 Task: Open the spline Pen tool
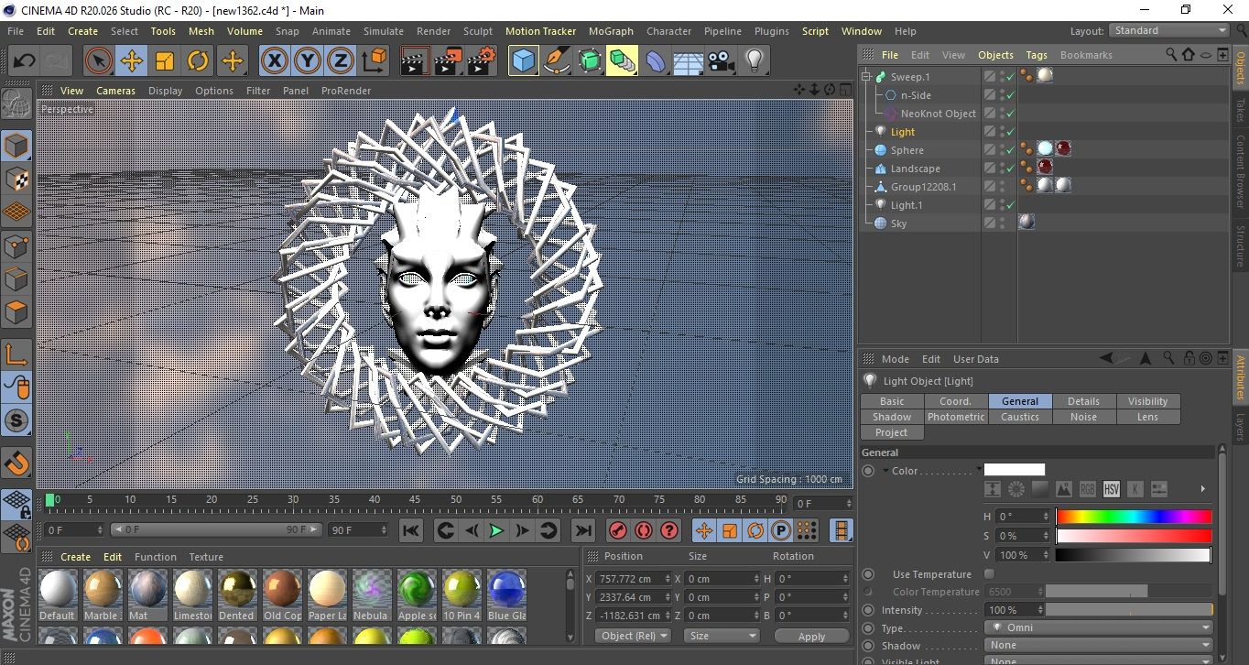click(557, 61)
